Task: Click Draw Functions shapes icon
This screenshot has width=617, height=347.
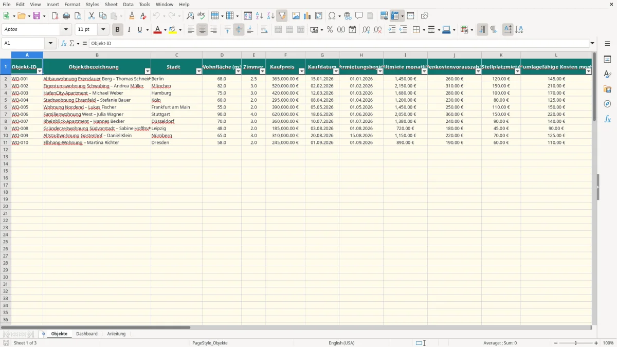Action: [x=425, y=16]
